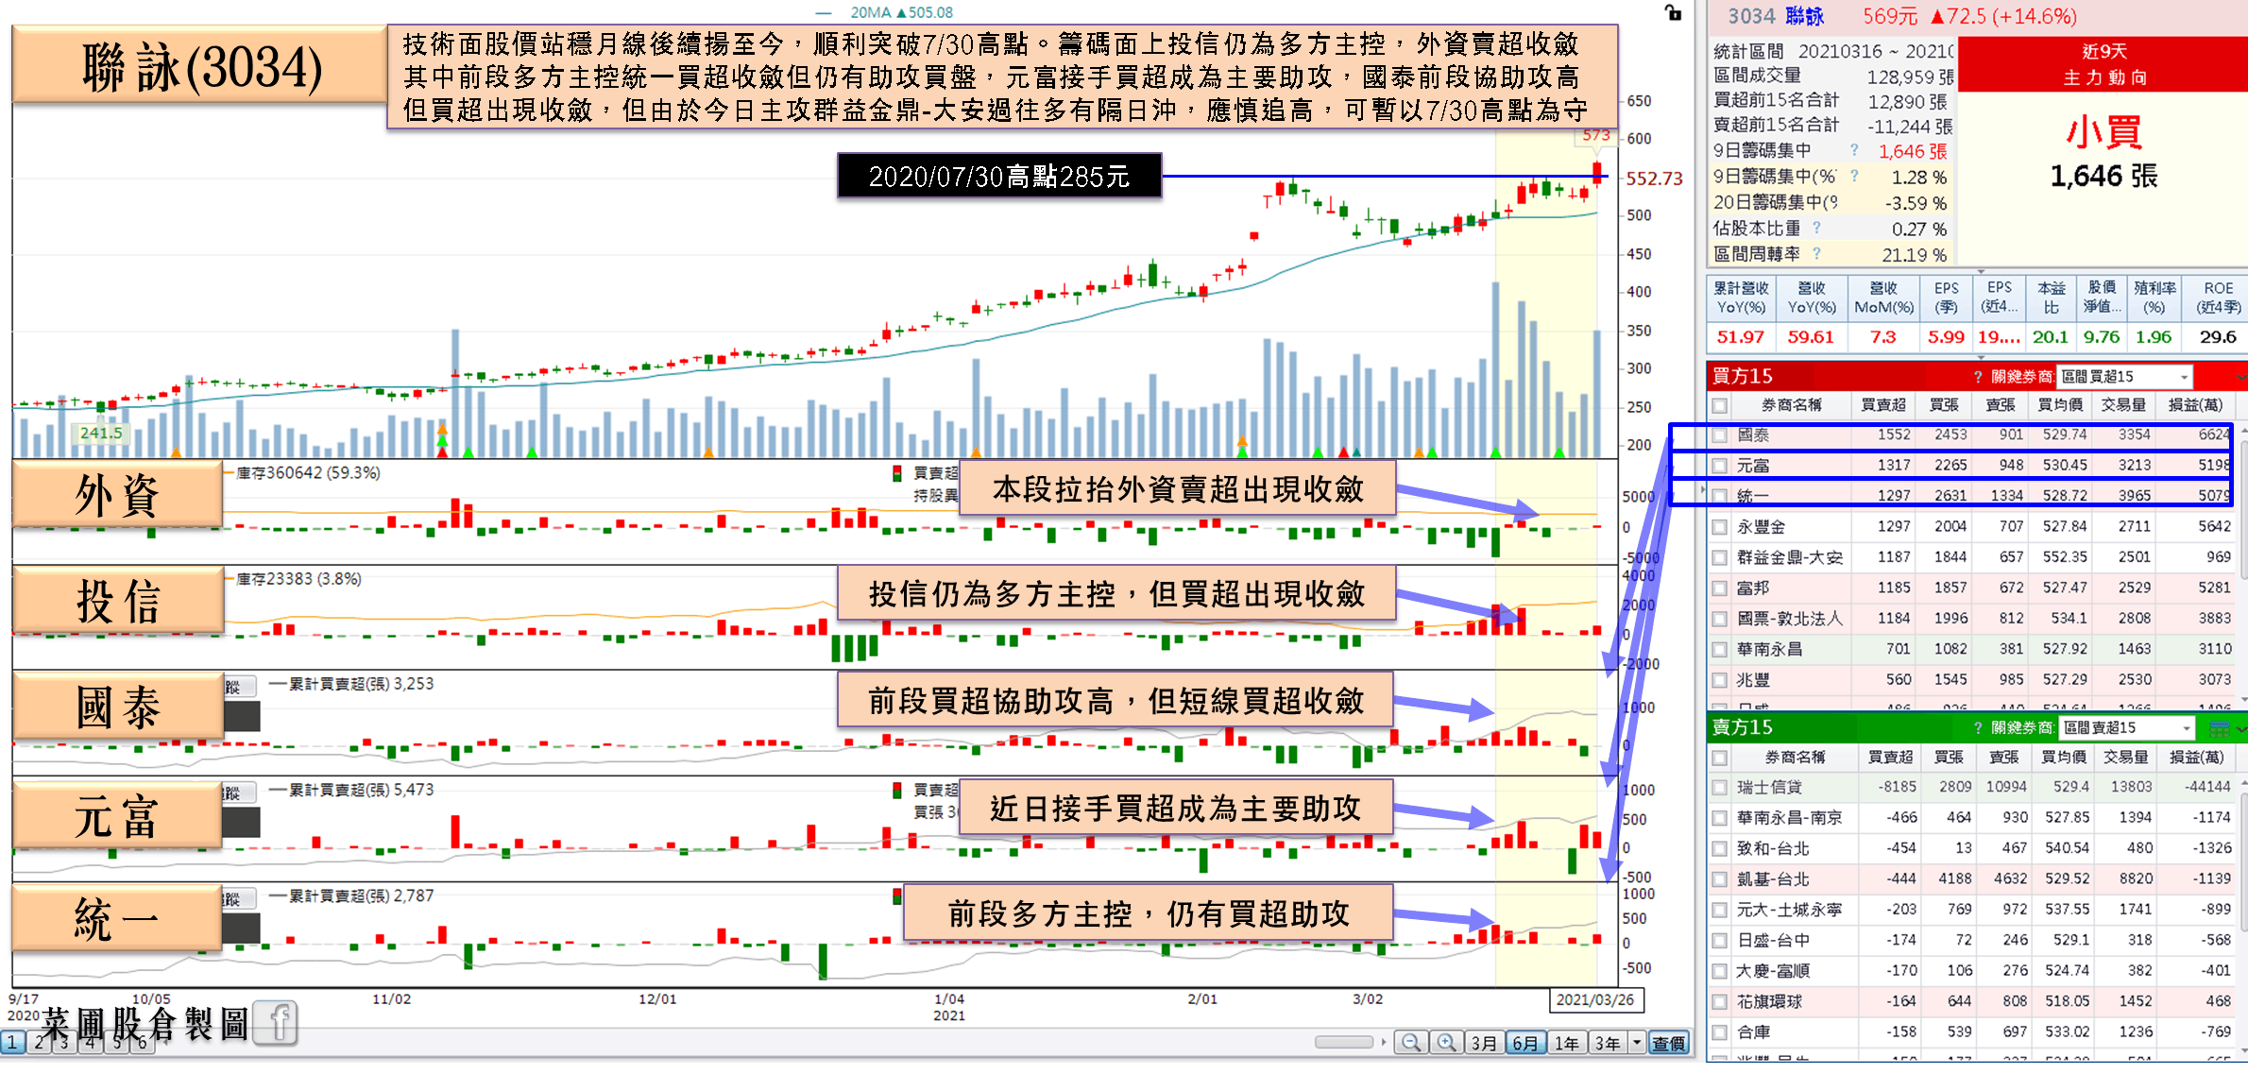Click the 2021/03/26 date marker

pyautogui.click(x=1595, y=1000)
